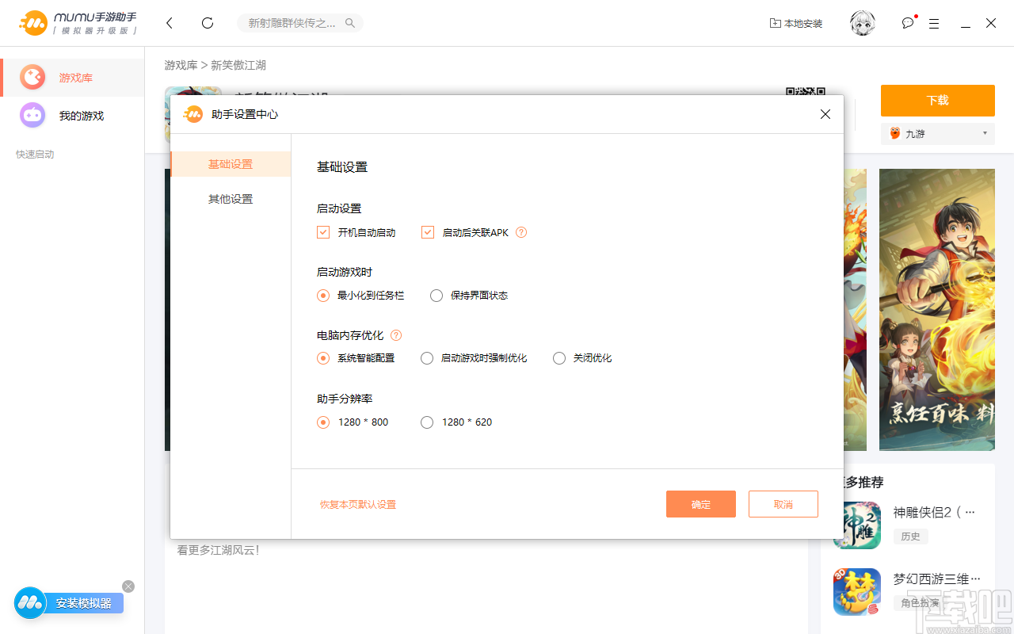Open the feedback chat bubble icon
Viewport: 1014px width, 634px height.
tap(906, 23)
